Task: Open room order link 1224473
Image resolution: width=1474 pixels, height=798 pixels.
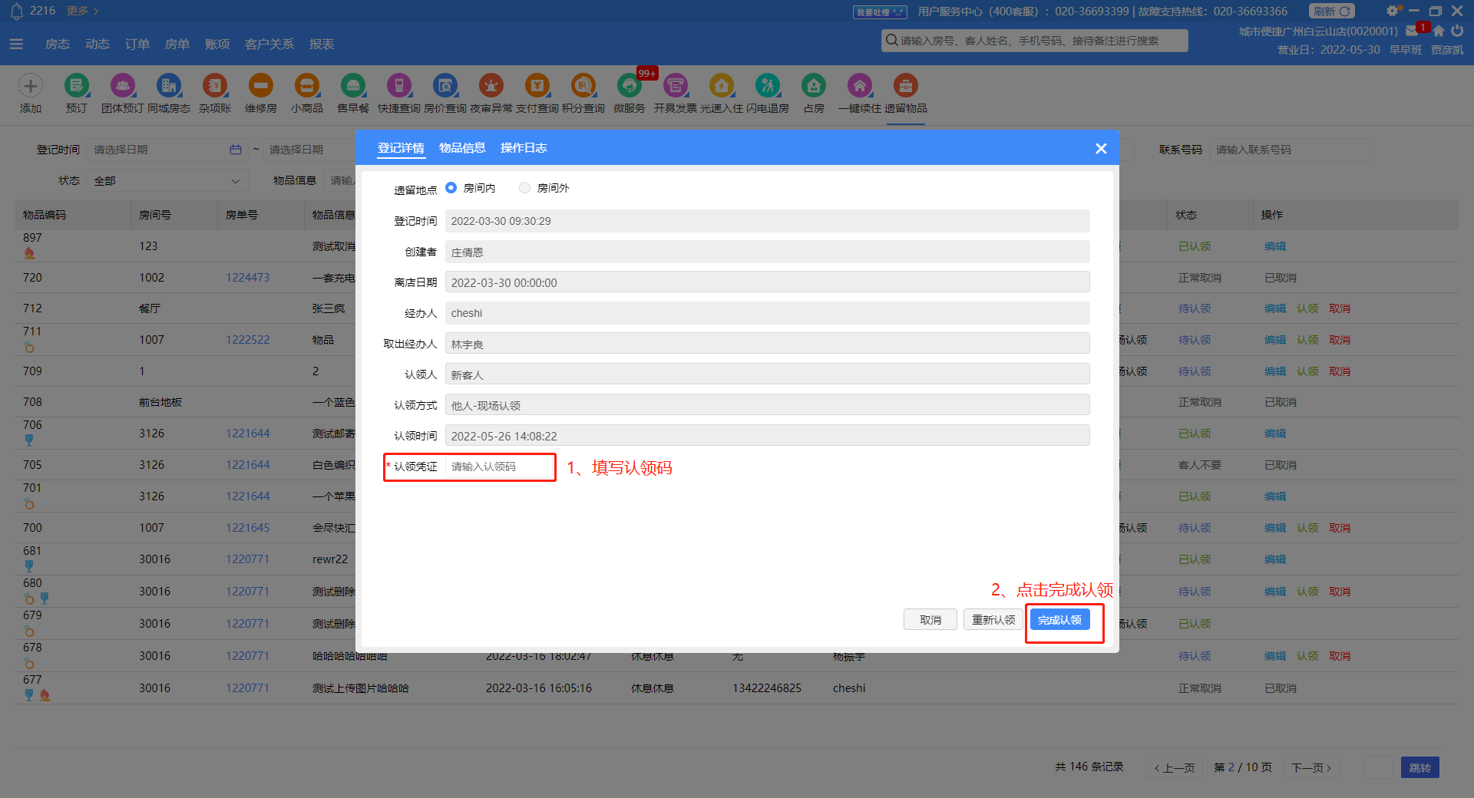Action: point(247,278)
